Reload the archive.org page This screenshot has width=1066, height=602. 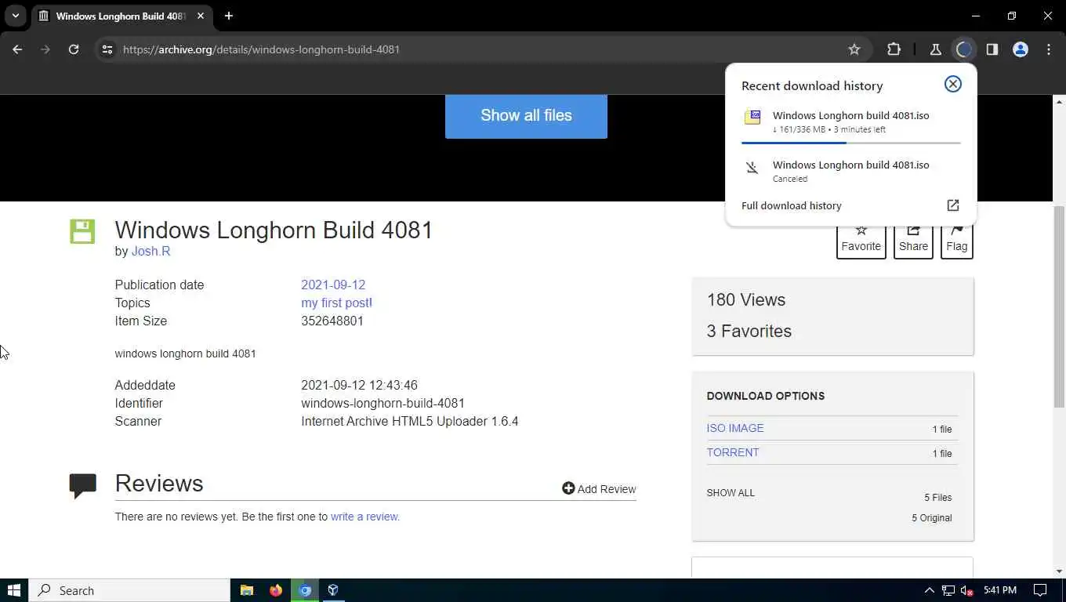click(74, 49)
